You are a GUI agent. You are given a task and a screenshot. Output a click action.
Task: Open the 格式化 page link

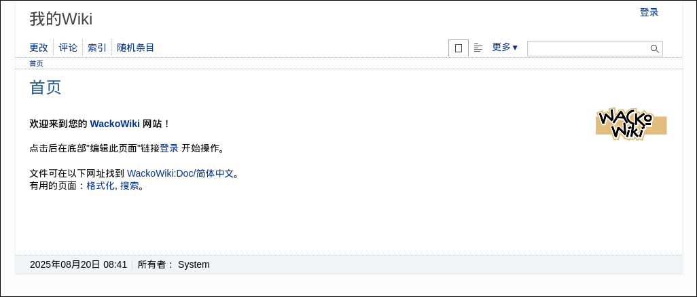coord(101,186)
